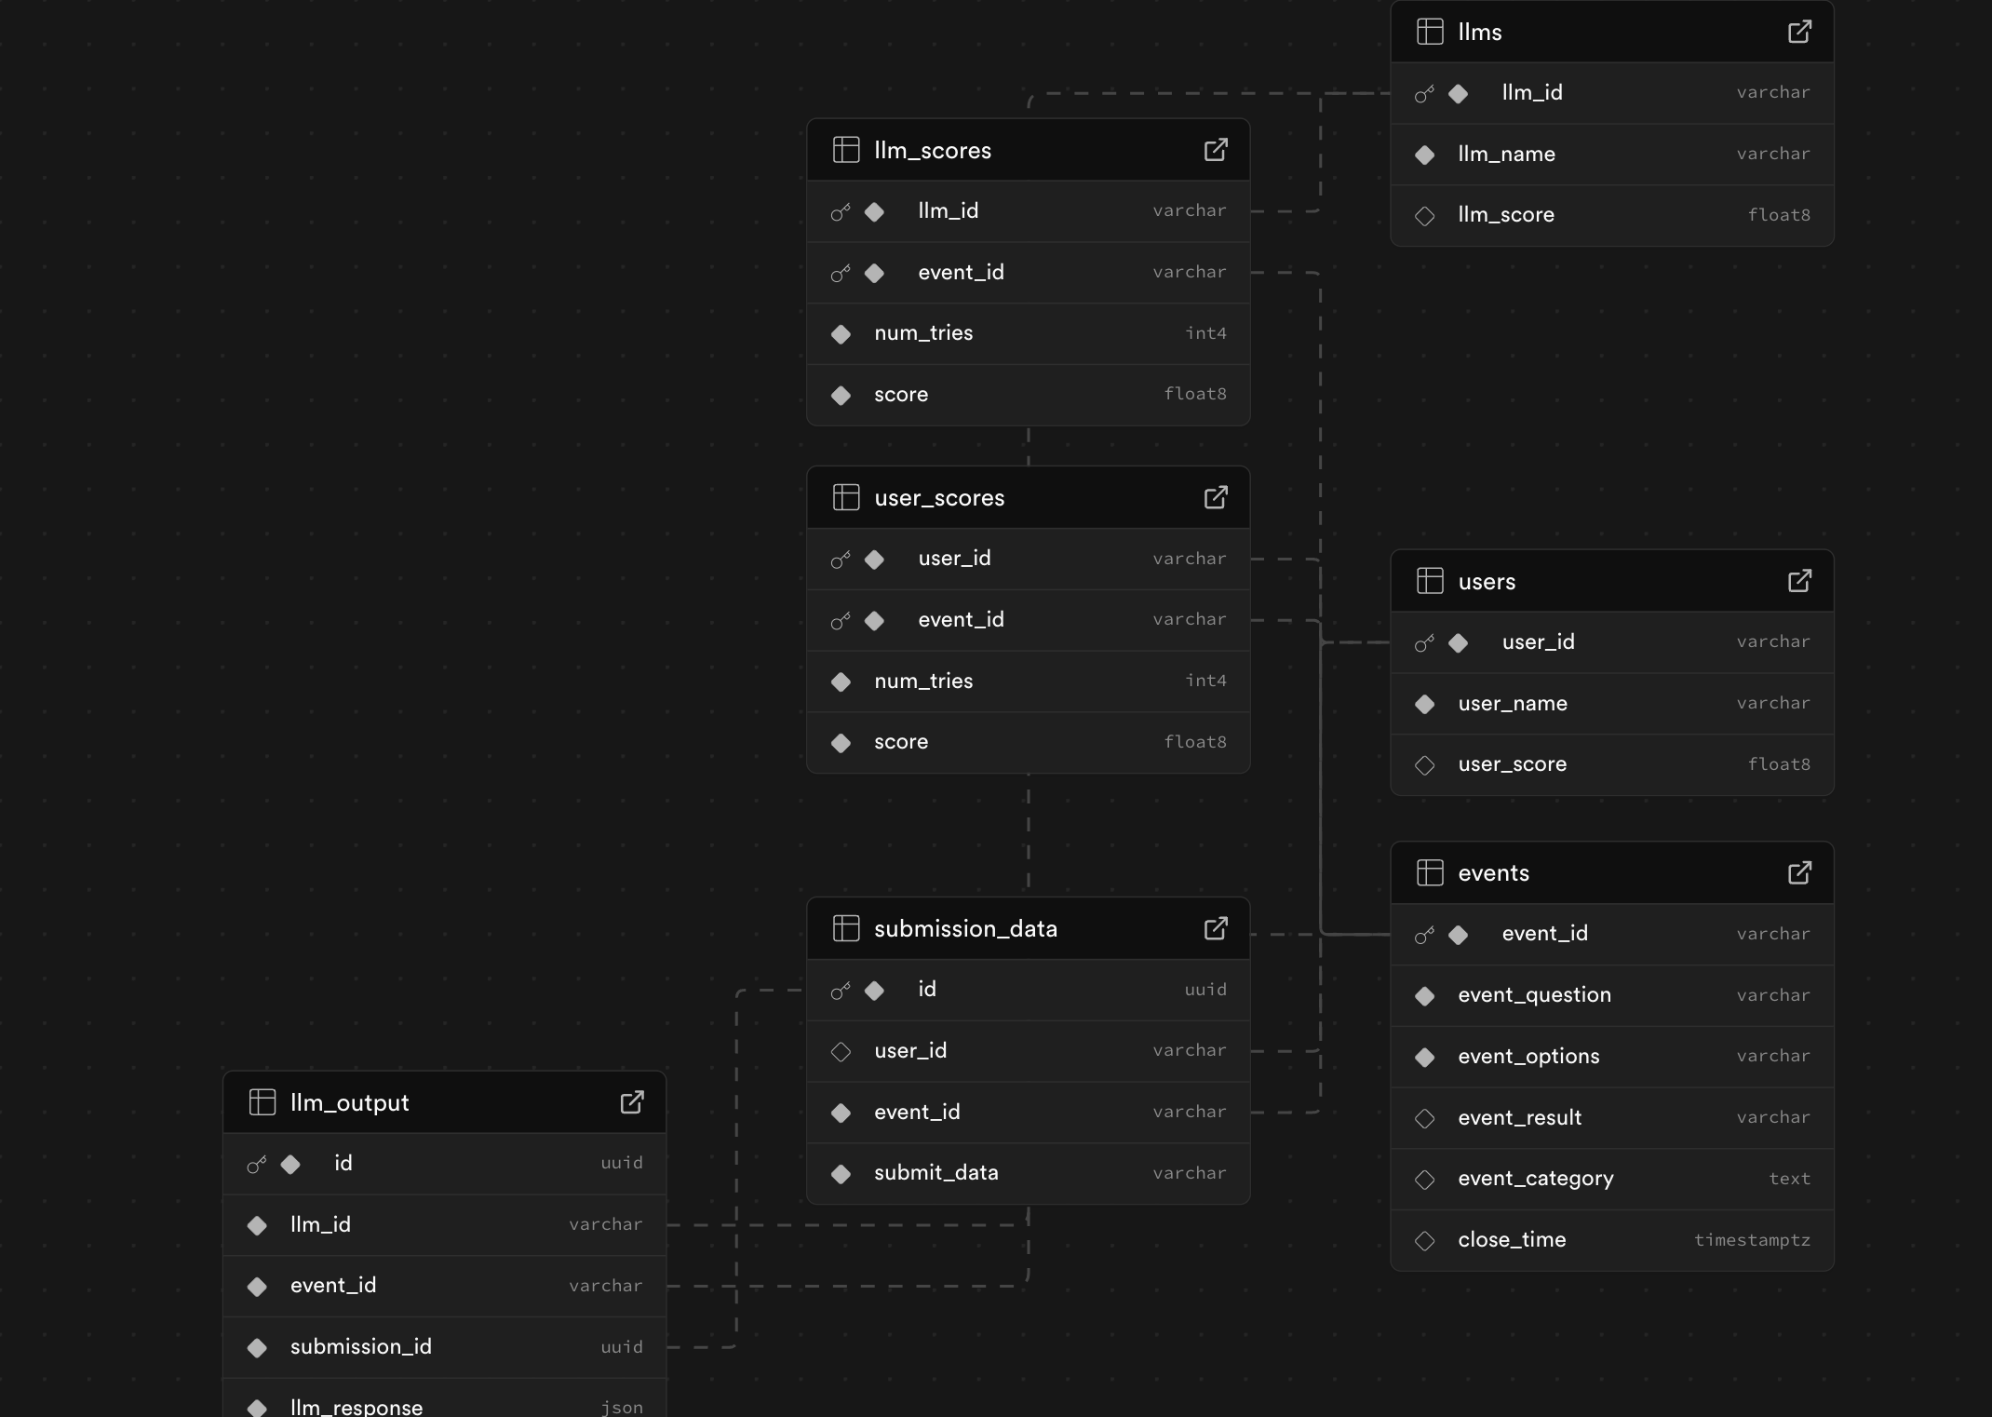Click primary key icon on users user_id

[1424, 642]
